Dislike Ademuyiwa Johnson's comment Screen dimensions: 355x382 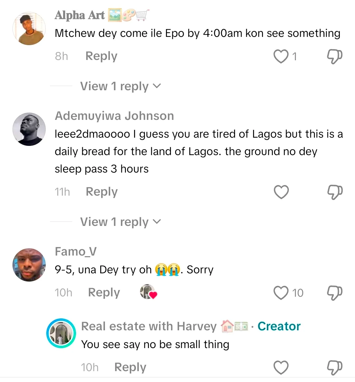(335, 192)
